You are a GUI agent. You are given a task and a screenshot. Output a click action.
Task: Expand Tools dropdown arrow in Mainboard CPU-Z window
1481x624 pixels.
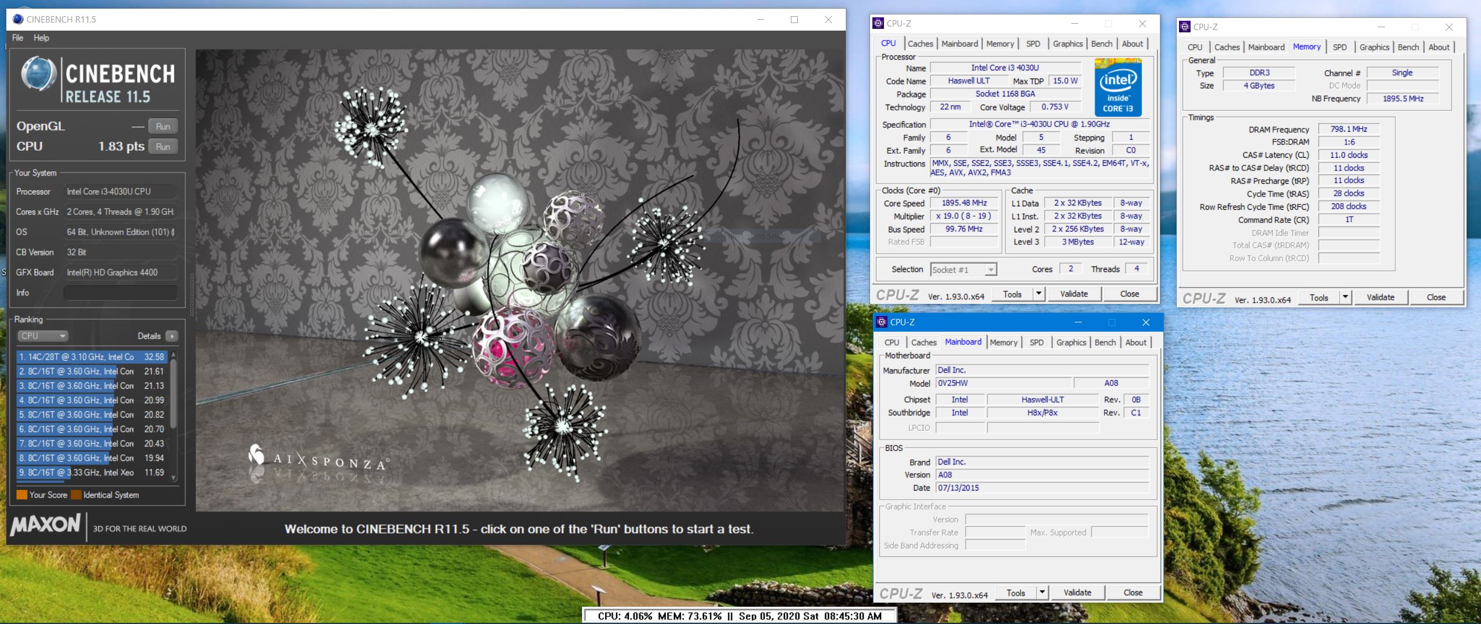pos(1042,593)
